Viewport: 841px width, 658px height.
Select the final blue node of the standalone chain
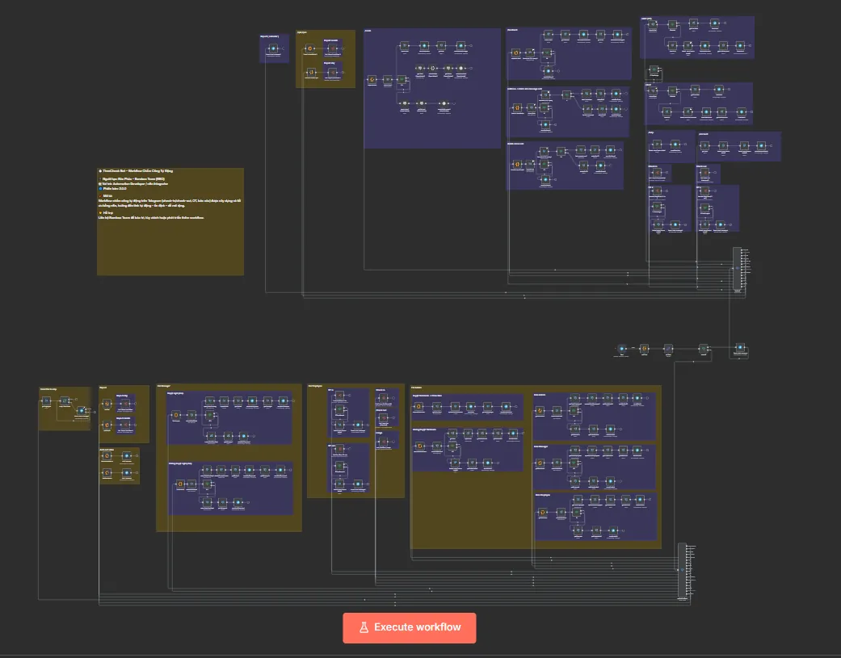pyautogui.click(x=739, y=349)
